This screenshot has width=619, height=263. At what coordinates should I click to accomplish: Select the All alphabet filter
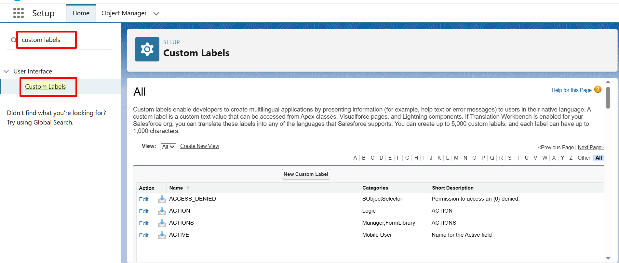coord(599,158)
